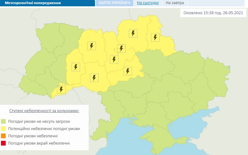Open the Kyiv oblast lightning warning icon
The width and height of the screenshot is (248, 155).
pyautogui.click(x=114, y=59)
